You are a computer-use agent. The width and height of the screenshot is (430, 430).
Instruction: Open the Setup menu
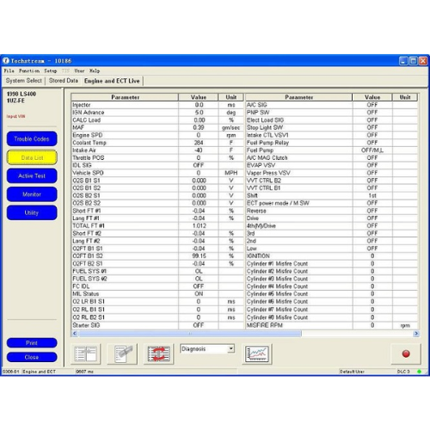pos(50,71)
